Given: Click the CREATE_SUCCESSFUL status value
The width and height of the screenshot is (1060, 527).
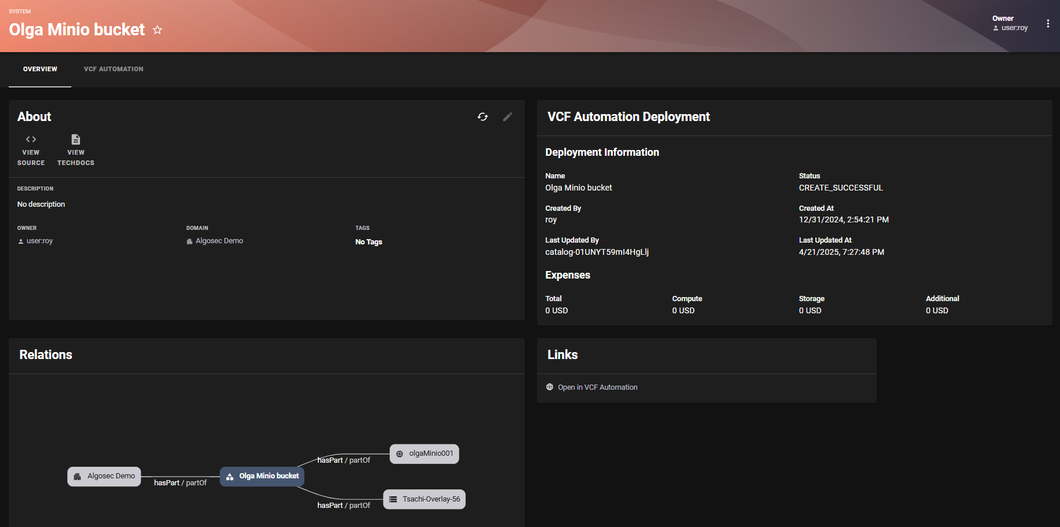Looking at the screenshot, I should 841,188.
